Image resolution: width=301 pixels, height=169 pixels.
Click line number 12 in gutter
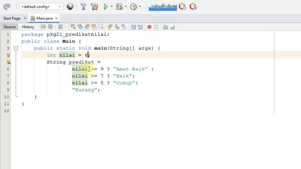[x=7, y=111]
